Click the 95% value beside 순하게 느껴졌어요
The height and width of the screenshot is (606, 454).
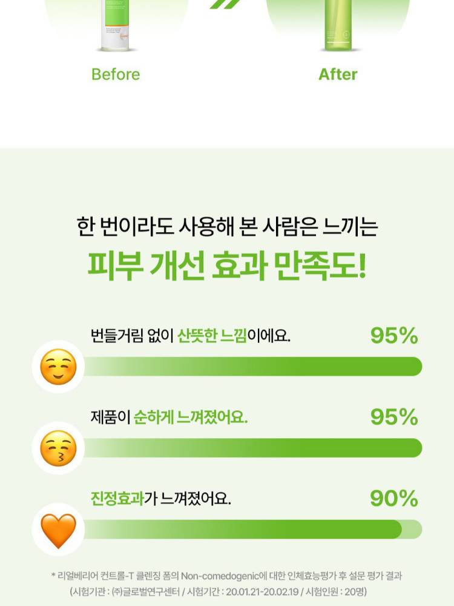(394, 418)
